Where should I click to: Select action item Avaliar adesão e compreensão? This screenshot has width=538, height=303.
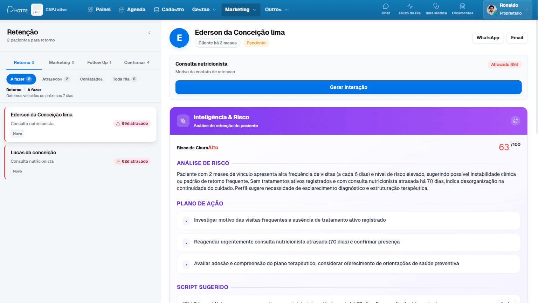coord(349,264)
